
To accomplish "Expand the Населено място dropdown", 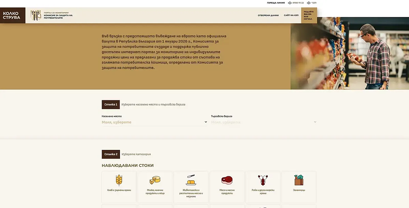I will coord(154,122).
